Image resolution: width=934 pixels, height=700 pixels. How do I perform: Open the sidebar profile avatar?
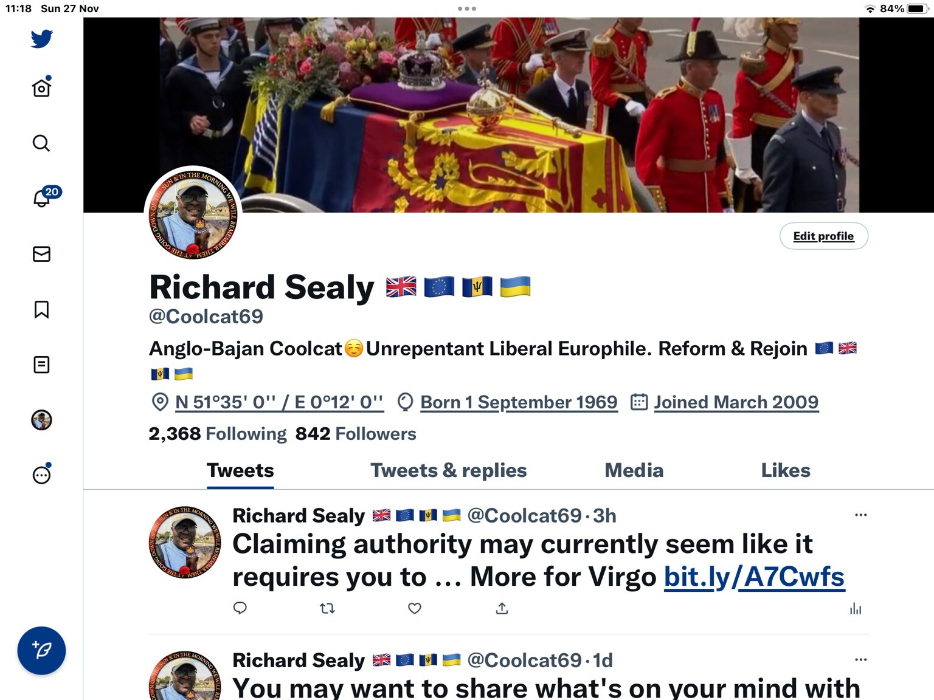[41, 420]
